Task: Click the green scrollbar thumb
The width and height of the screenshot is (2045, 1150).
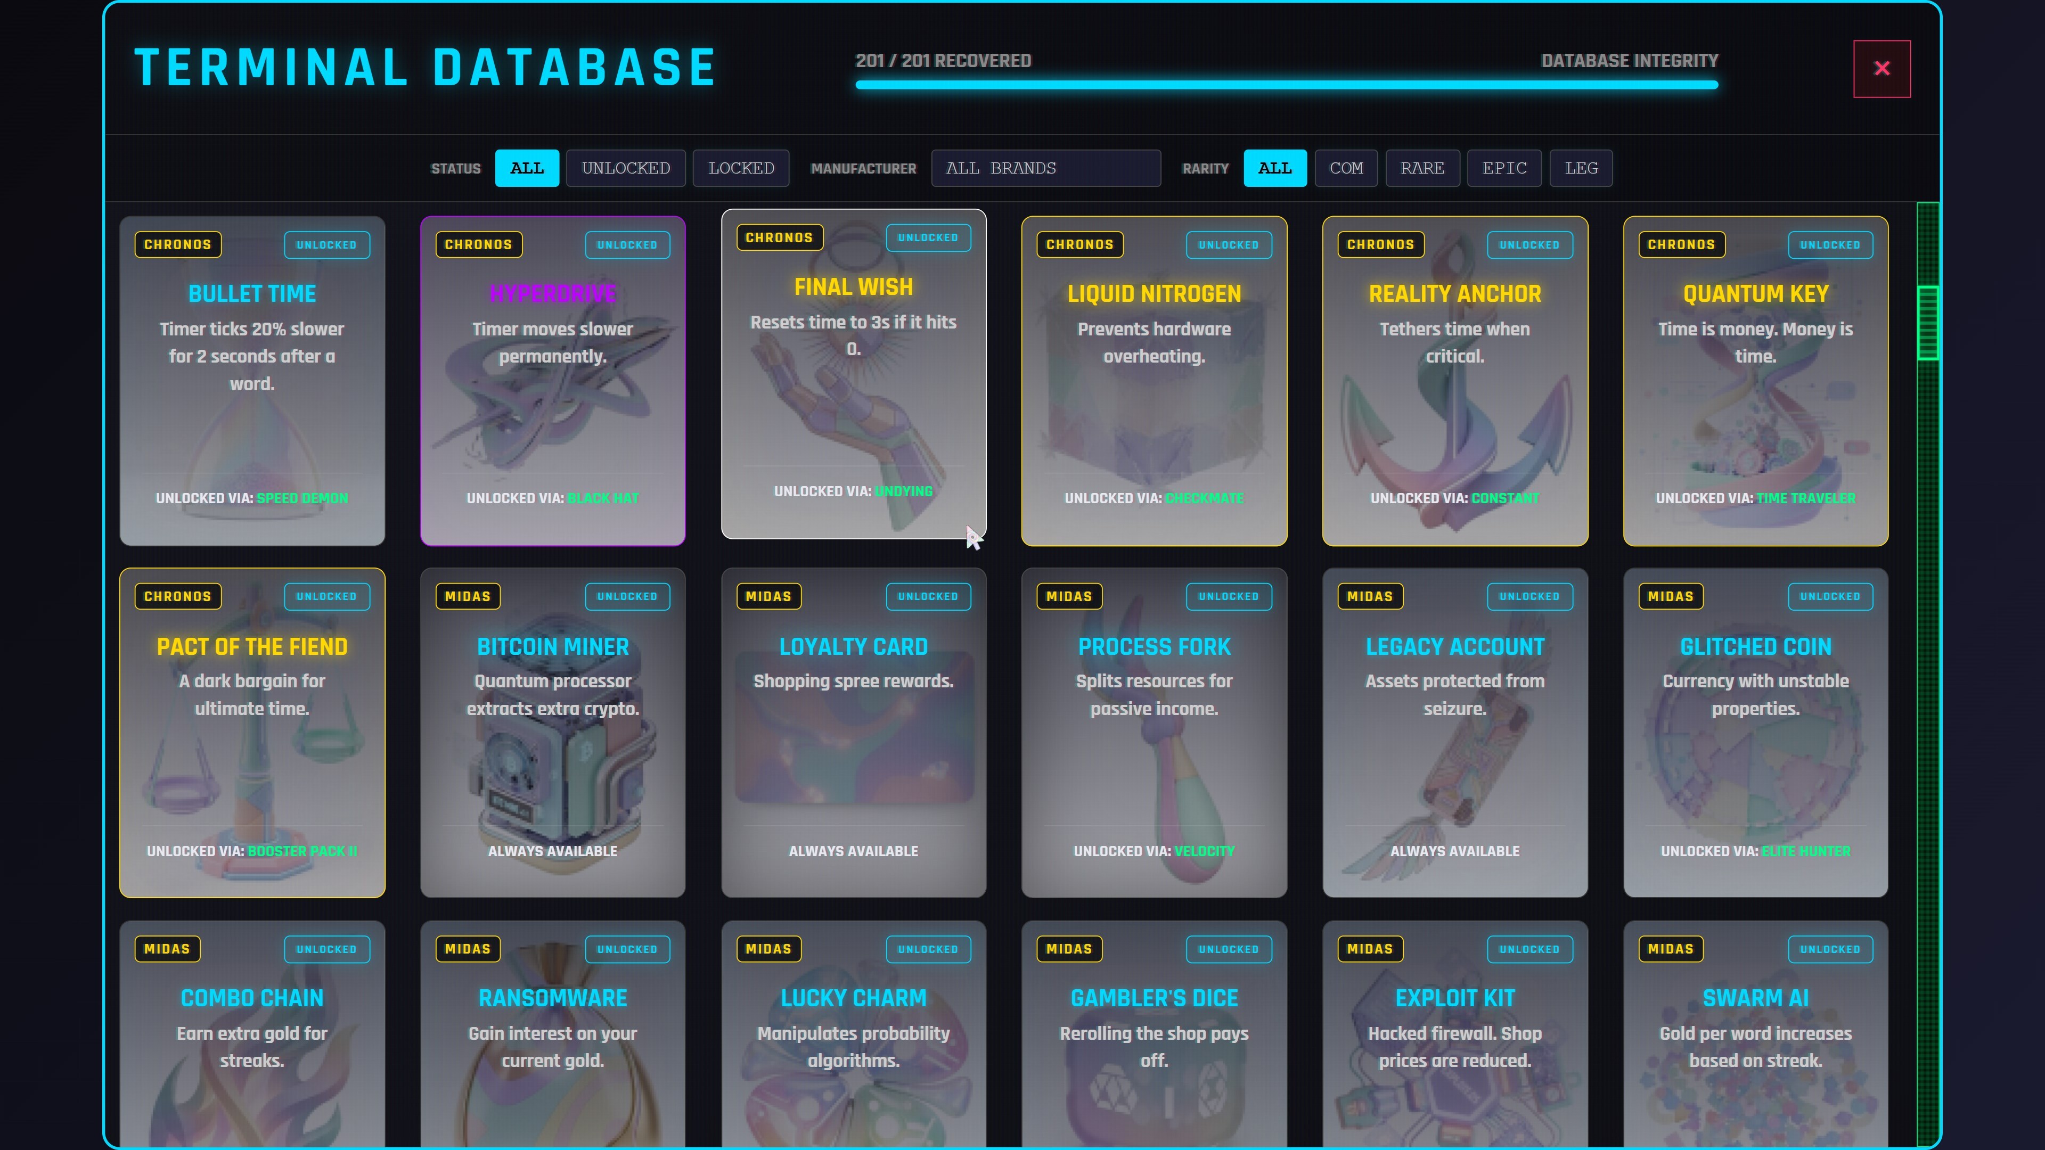Action: 1927,322
